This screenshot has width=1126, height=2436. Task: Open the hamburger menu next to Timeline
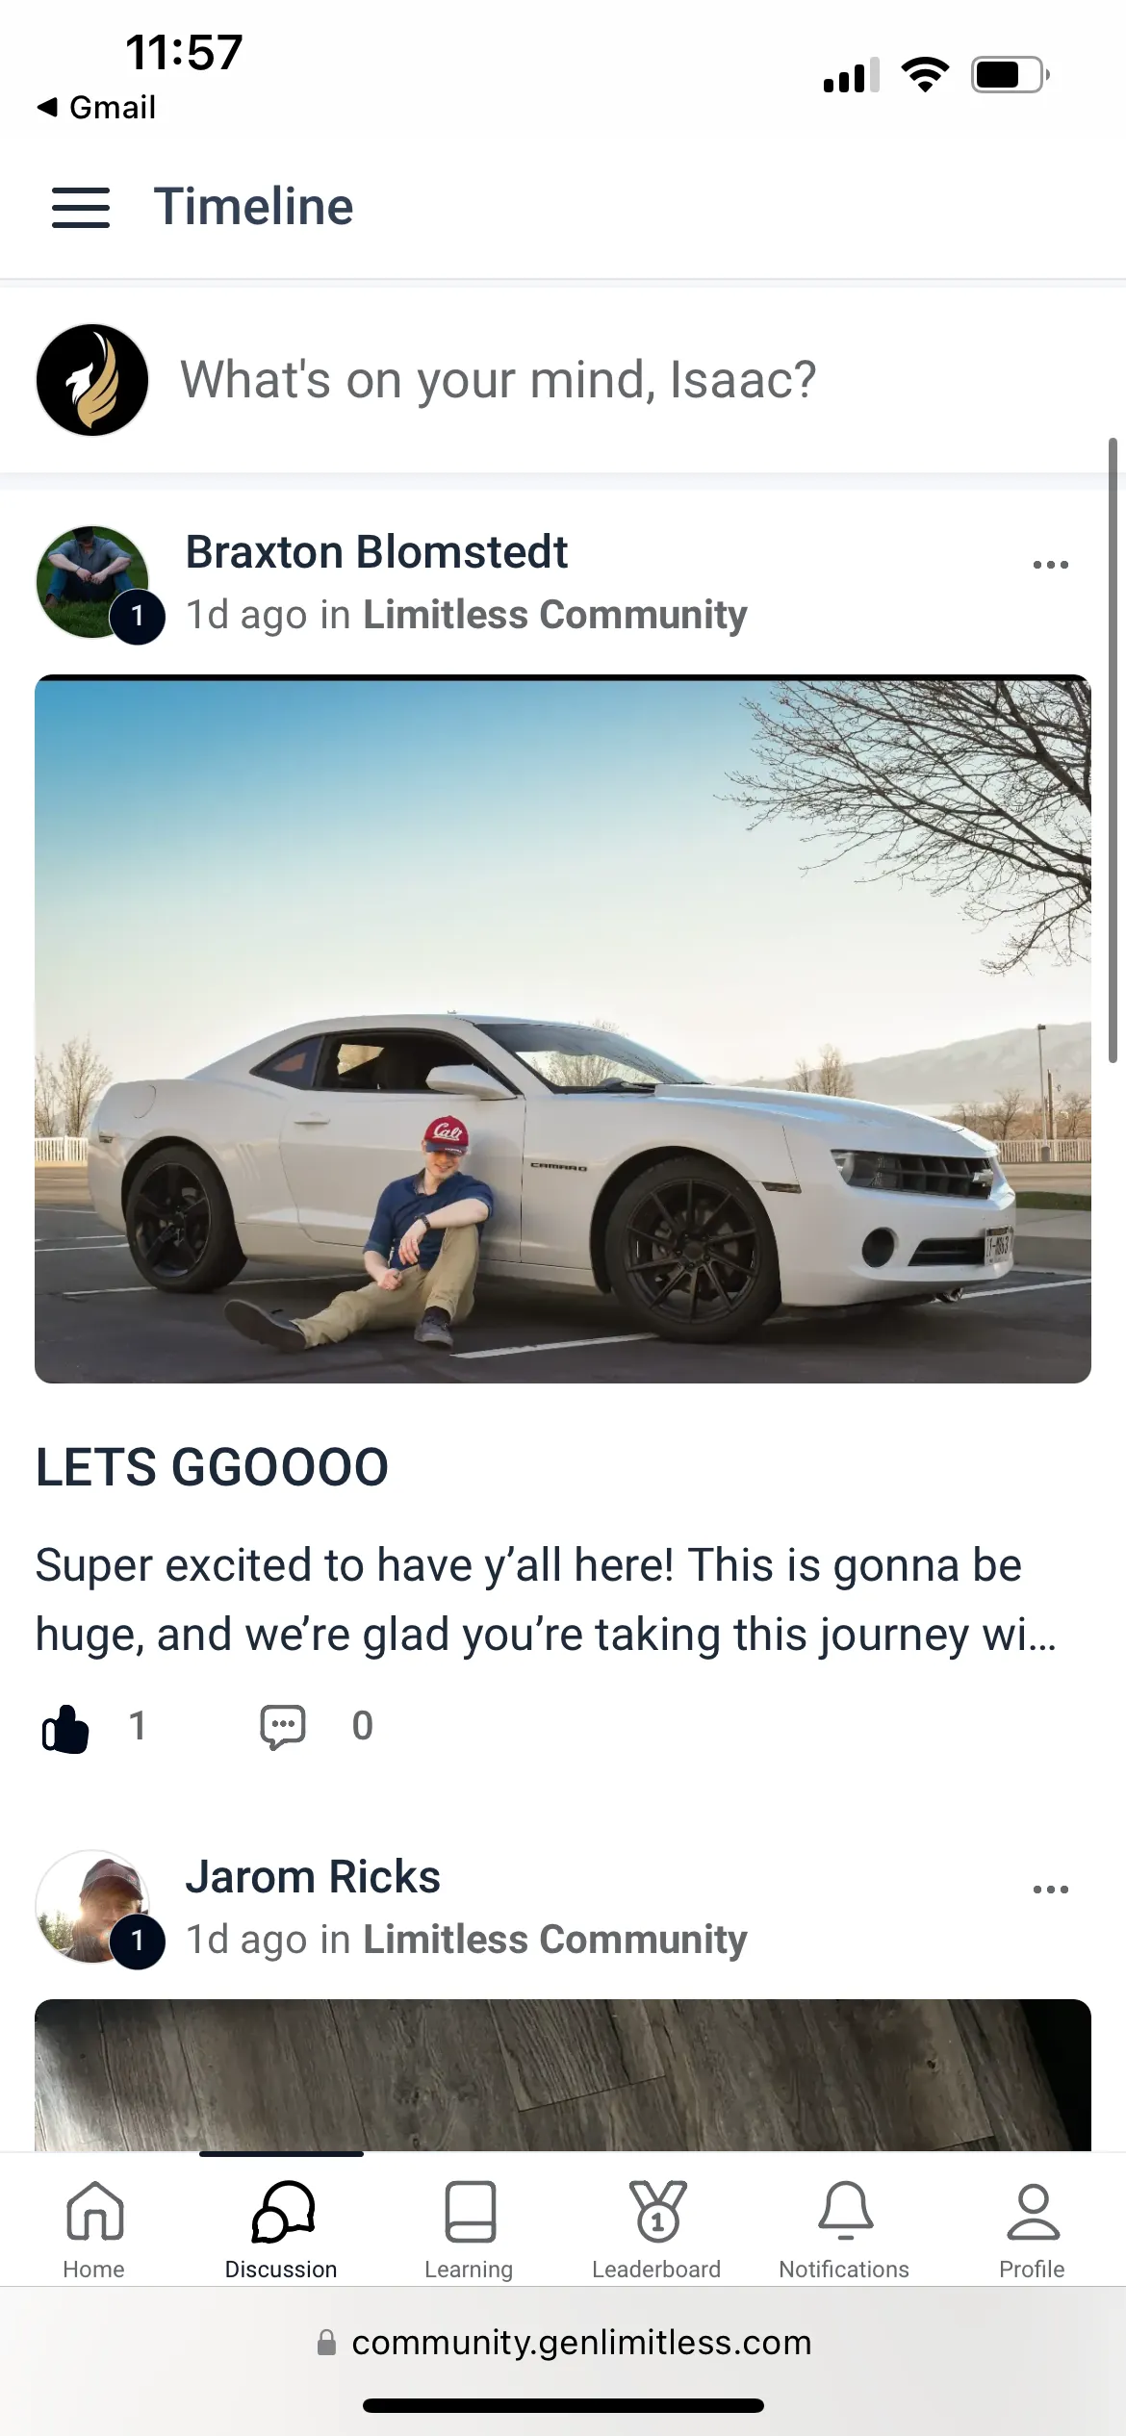(81, 207)
